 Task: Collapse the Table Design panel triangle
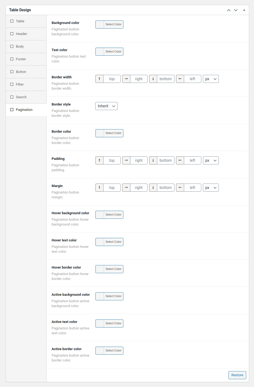(244, 10)
